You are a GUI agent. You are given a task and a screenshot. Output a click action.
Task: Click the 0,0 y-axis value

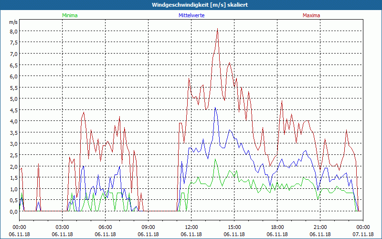pyautogui.click(x=14, y=212)
